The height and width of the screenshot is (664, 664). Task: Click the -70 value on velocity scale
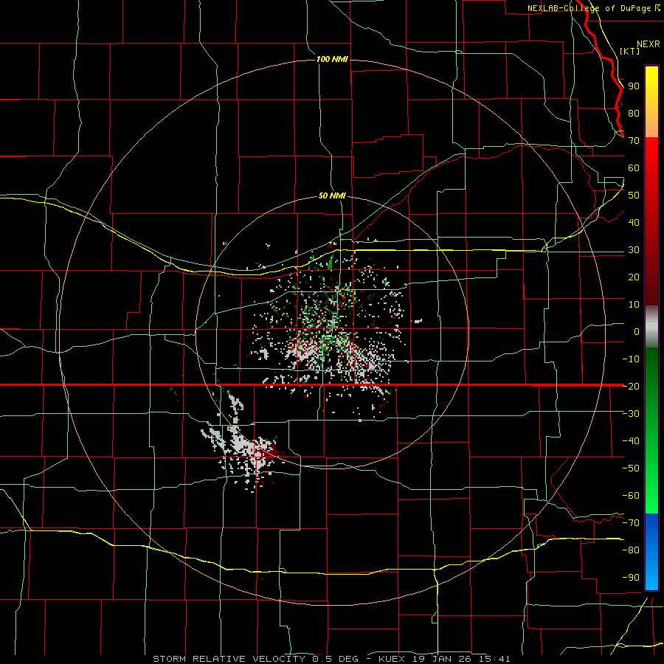click(631, 523)
